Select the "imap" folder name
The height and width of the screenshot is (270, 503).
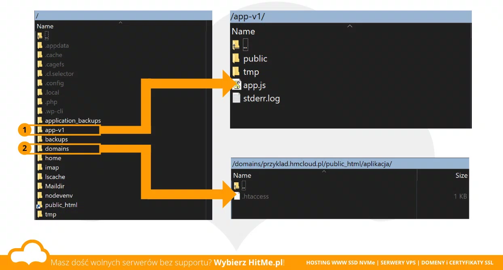[52, 167]
